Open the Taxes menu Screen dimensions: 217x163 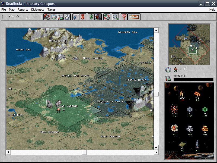tap(51, 10)
